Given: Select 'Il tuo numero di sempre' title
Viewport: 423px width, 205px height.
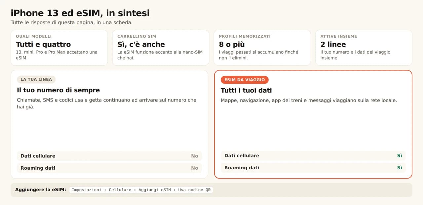Looking at the screenshot, I should [58, 90].
